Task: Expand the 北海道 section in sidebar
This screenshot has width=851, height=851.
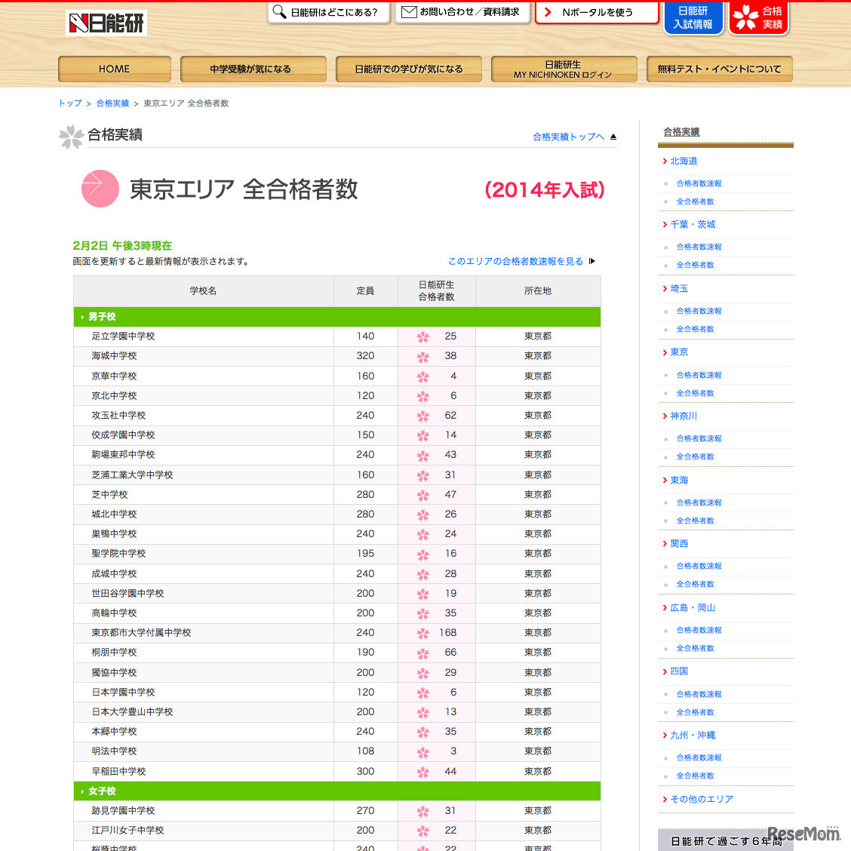Action: pyautogui.click(x=683, y=161)
